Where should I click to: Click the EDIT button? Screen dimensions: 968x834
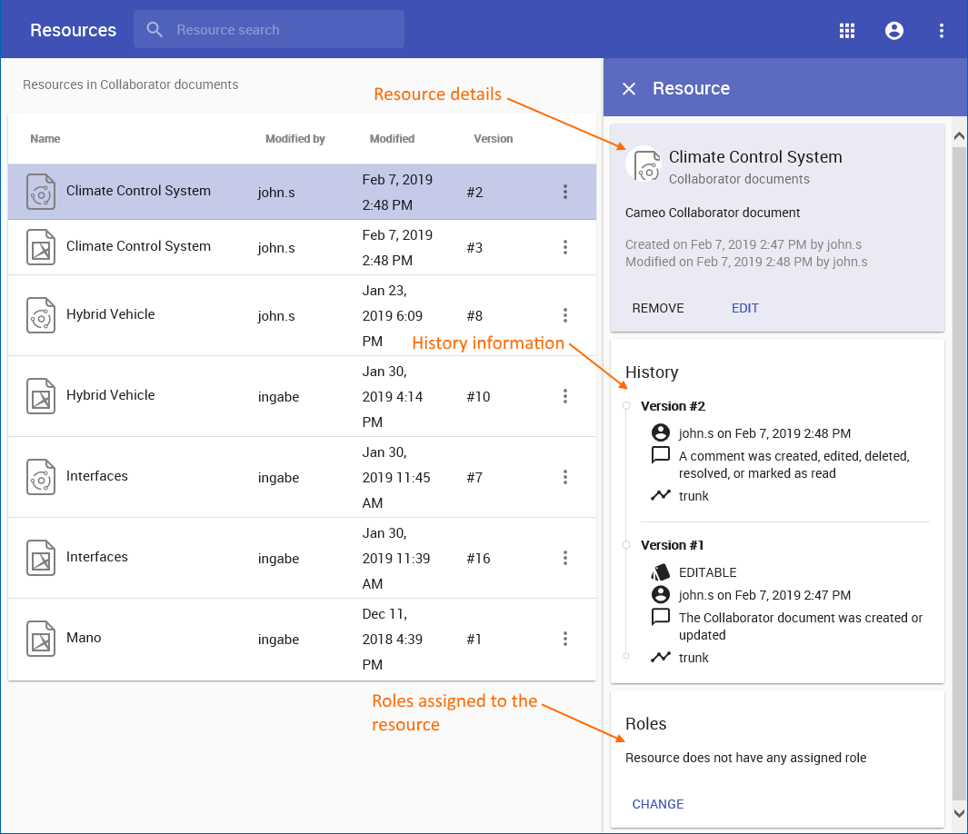pos(744,308)
